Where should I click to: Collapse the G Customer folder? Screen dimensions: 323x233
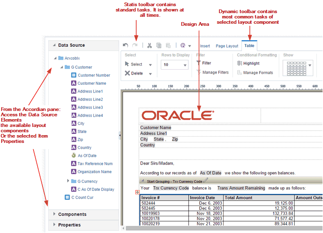tap(61, 67)
